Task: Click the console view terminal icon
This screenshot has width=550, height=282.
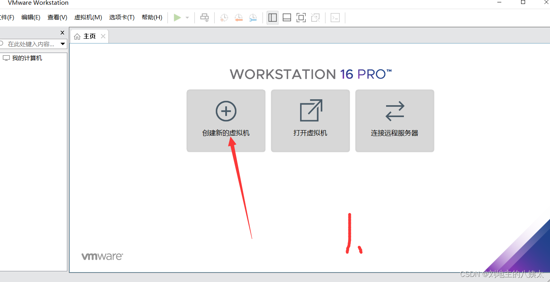Action: point(335,17)
